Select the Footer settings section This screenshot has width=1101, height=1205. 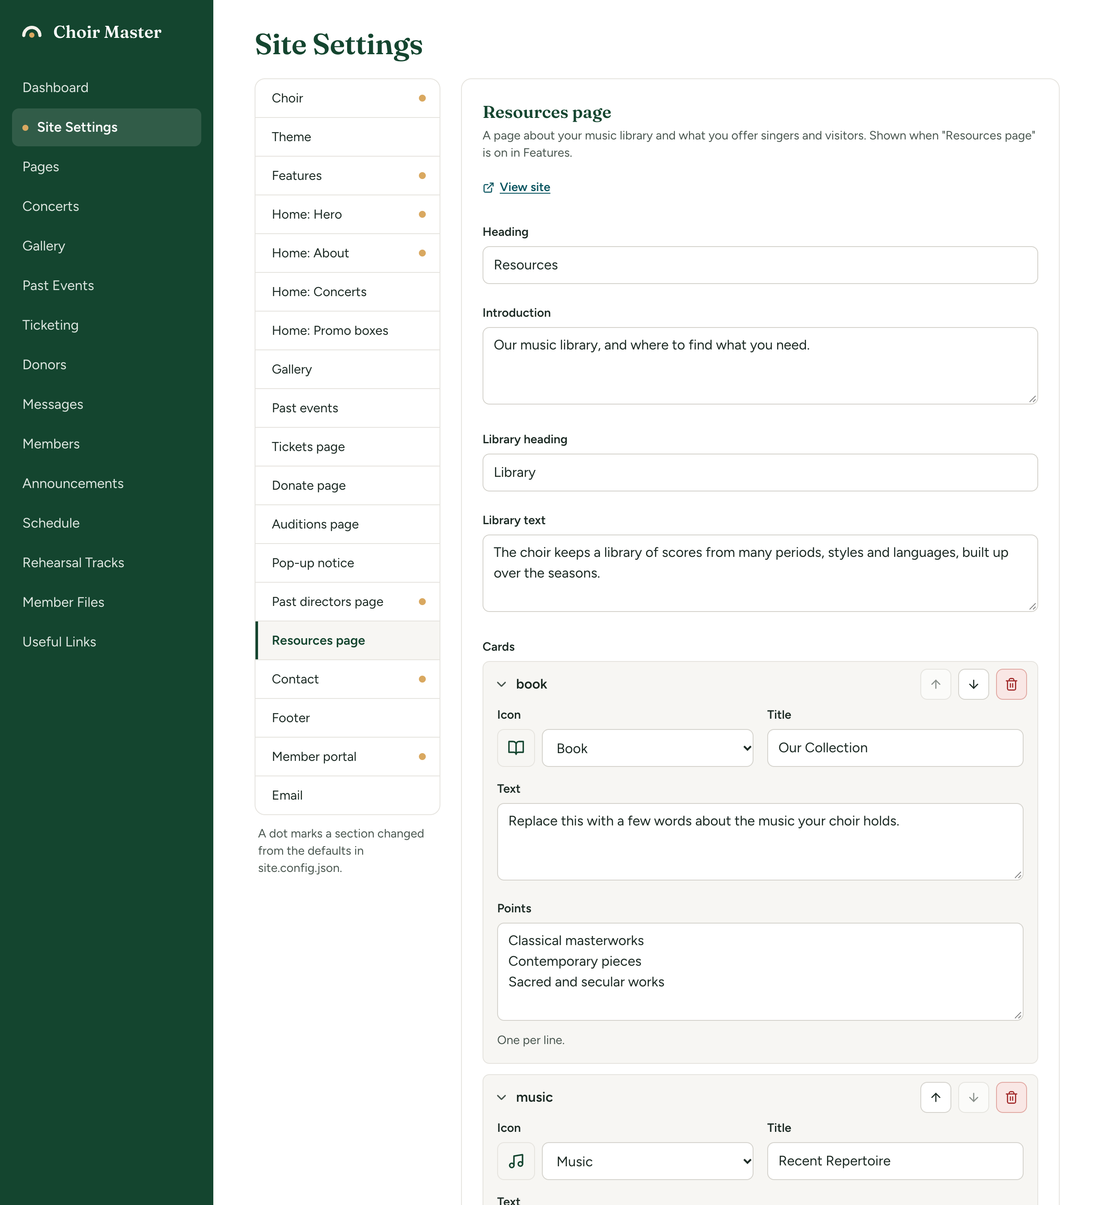pos(347,718)
